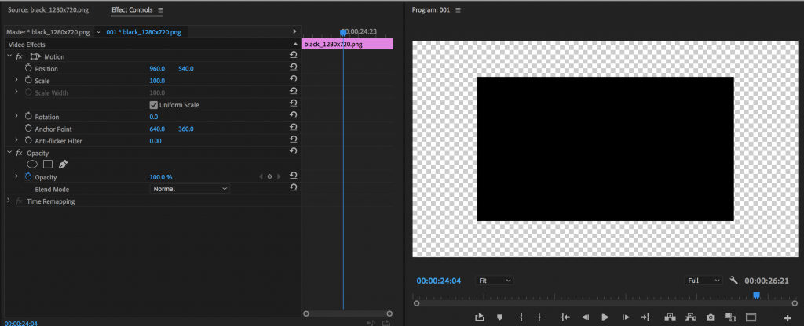The width and height of the screenshot is (804, 326).
Task: Collapse the Opacity effect group
Action: [9, 152]
